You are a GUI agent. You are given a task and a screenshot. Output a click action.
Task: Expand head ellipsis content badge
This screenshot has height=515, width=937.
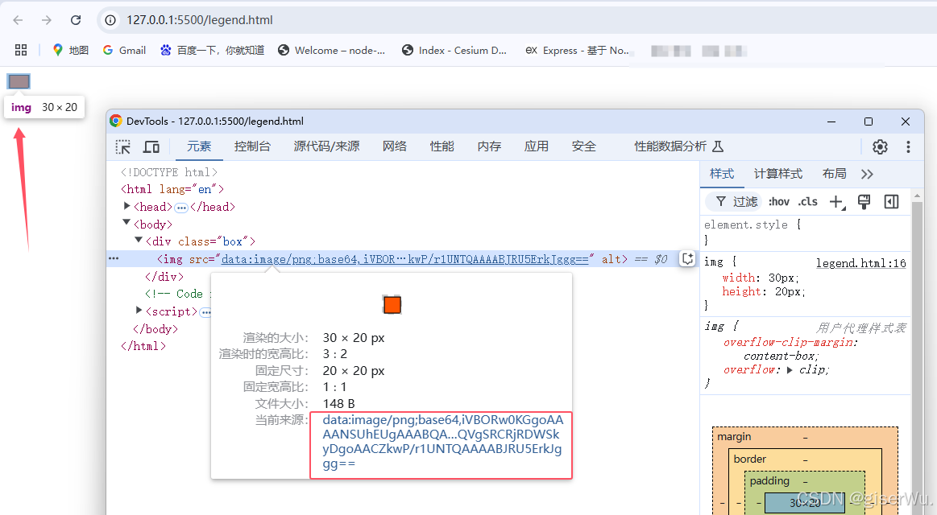tap(181, 208)
